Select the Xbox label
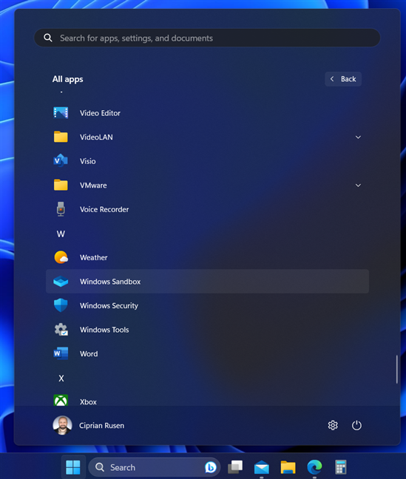This screenshot has height=479, width=406. 88,401
